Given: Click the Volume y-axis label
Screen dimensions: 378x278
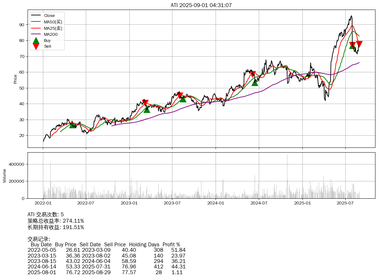Looking at the screenshot, I should click(4, 176).
